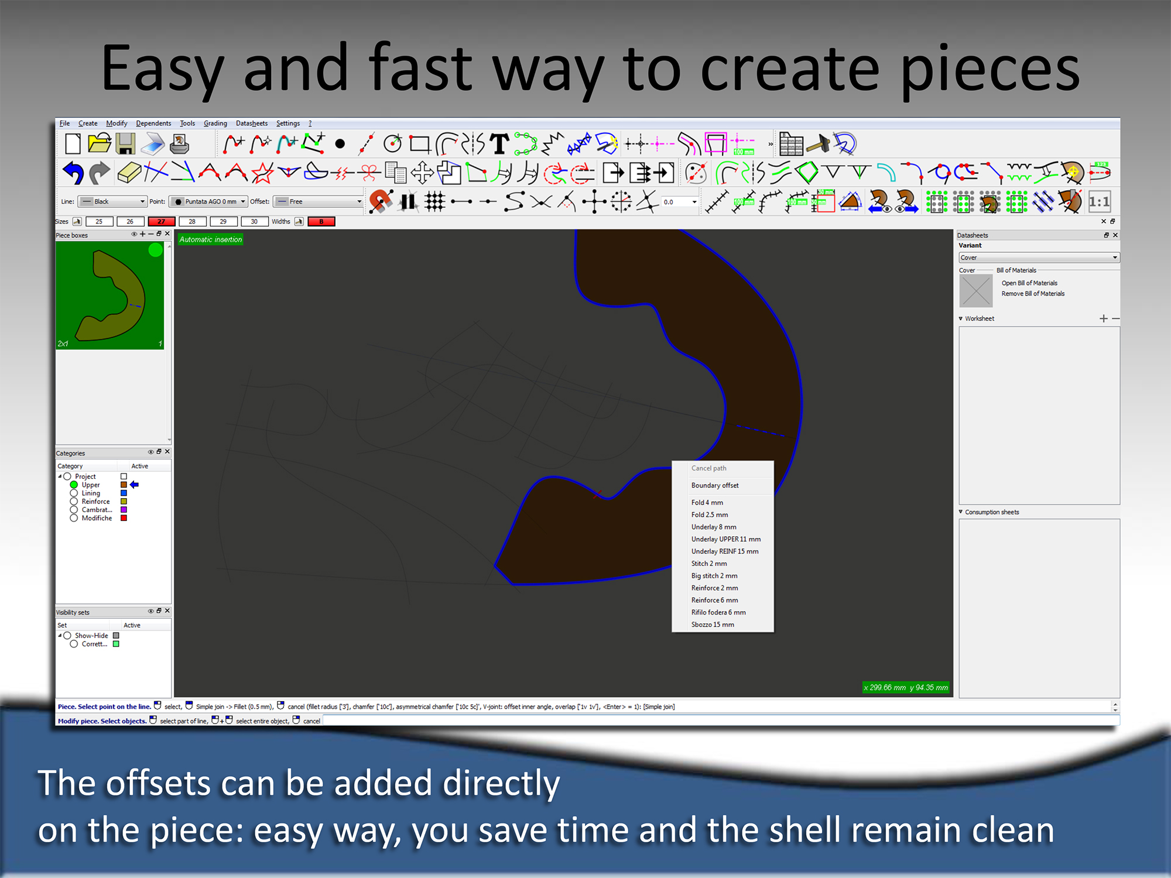Click Open Bill of Materials
The height and width of the screenshot is (878, 1171).
tap(1029, 283)
